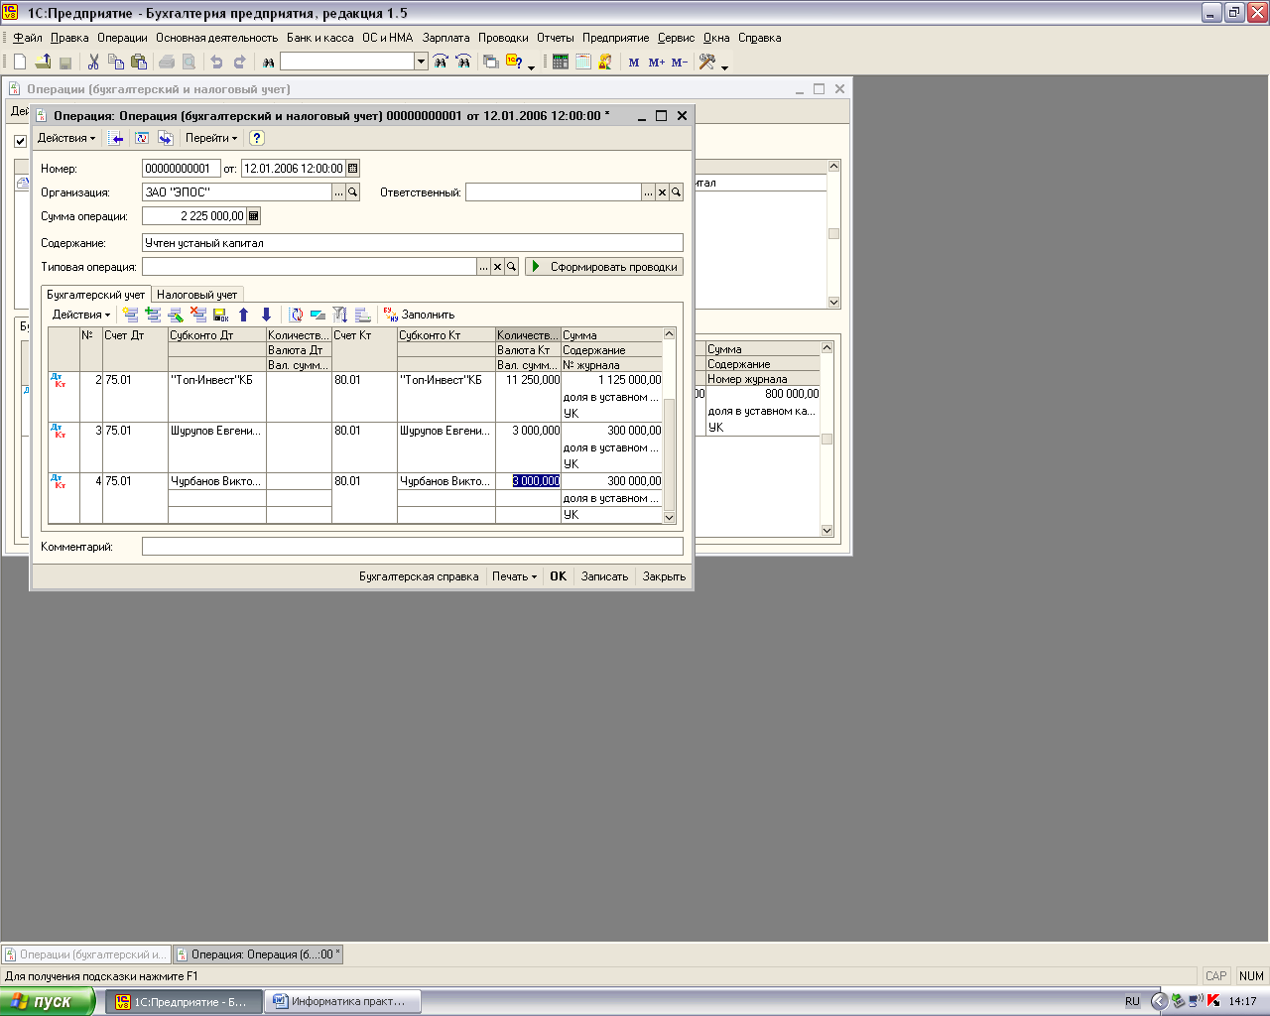Click the Комментарий input field

click(413, 547)
